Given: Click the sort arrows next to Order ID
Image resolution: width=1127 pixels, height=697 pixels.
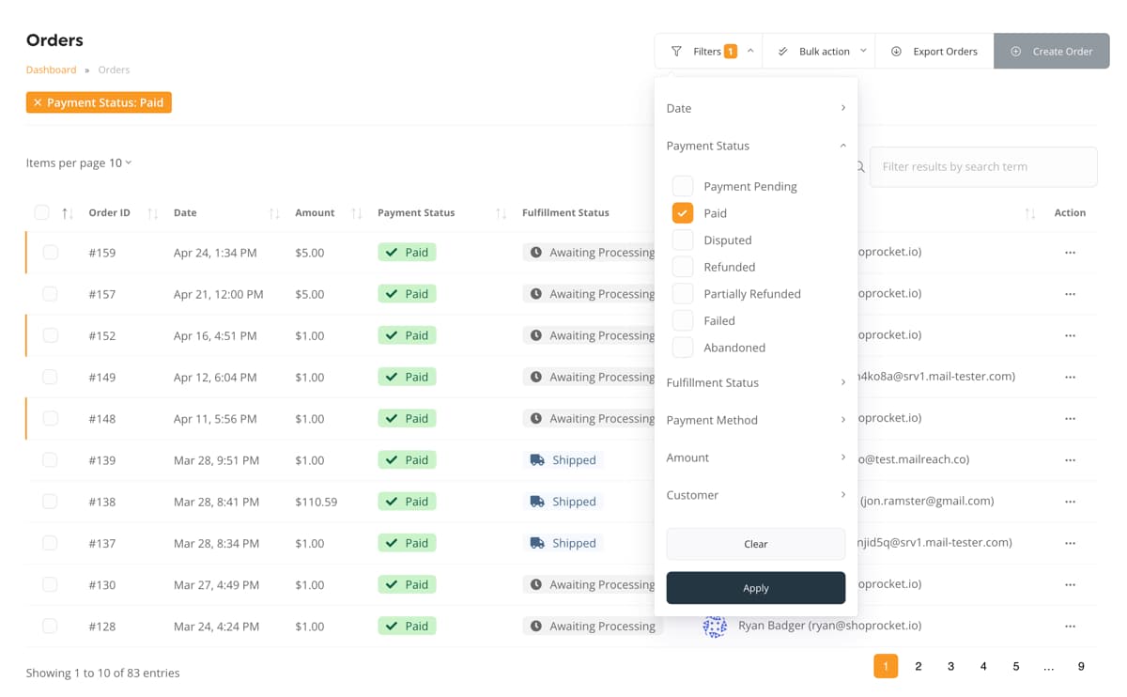Looking at the screenshot, I should pyautogui.click(x=153, y=214).
